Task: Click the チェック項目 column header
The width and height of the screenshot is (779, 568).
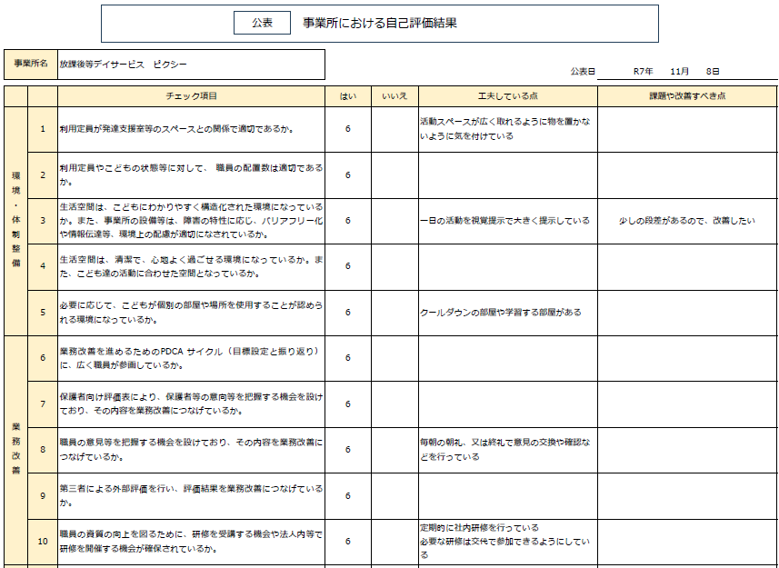Action: click(x=191, y=95)
